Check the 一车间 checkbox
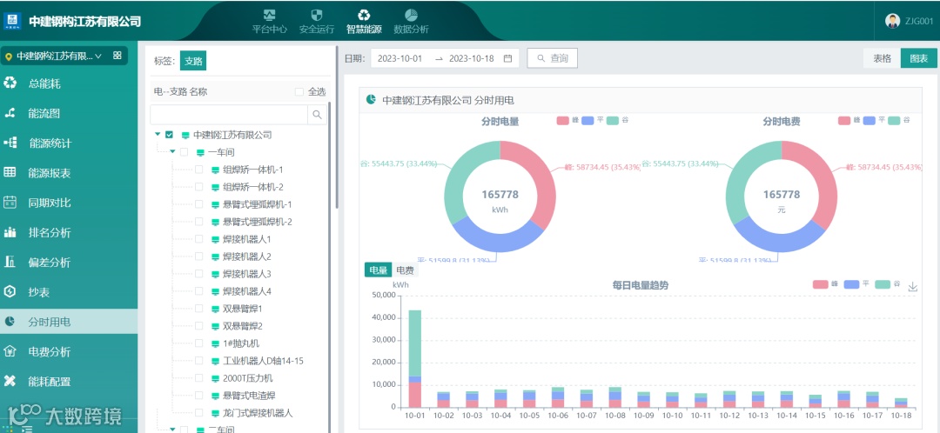Screen dimensions: 940x433 tap(184, 152)
